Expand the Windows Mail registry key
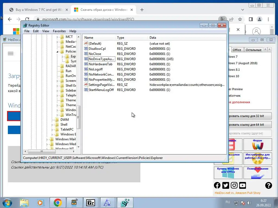Viewport: 278px width, 208px height. click(x=47, y=139)
